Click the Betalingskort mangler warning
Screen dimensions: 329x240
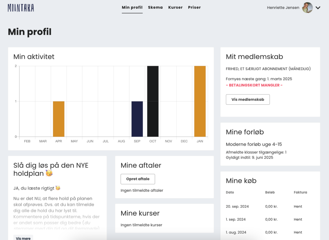point(254,85)
